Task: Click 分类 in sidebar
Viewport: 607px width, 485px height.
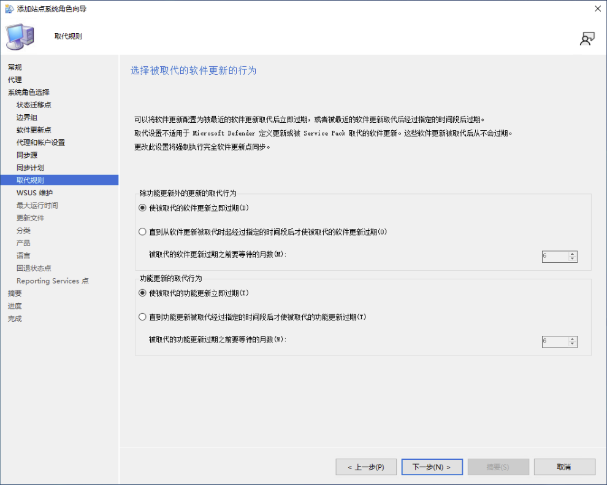Action: tap(23, 230)
